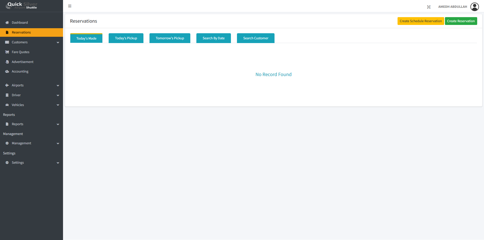484x240 pixels.
Task: Open the Search By Date tab
Action: [214, 38]
